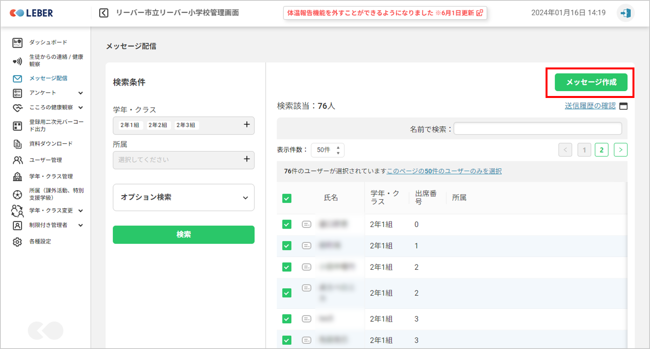The image size is (650, 349).
Task: Open the Dashboard icon in sidebar
Action: coord(17,42)
